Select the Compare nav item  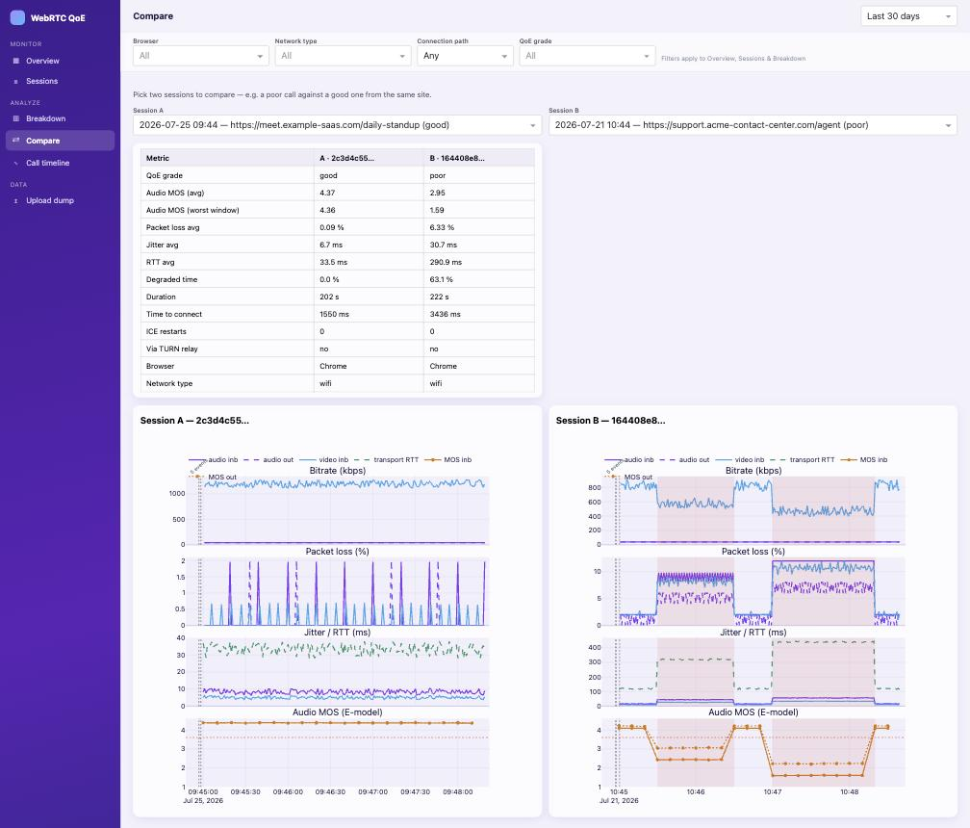[60, 141]
